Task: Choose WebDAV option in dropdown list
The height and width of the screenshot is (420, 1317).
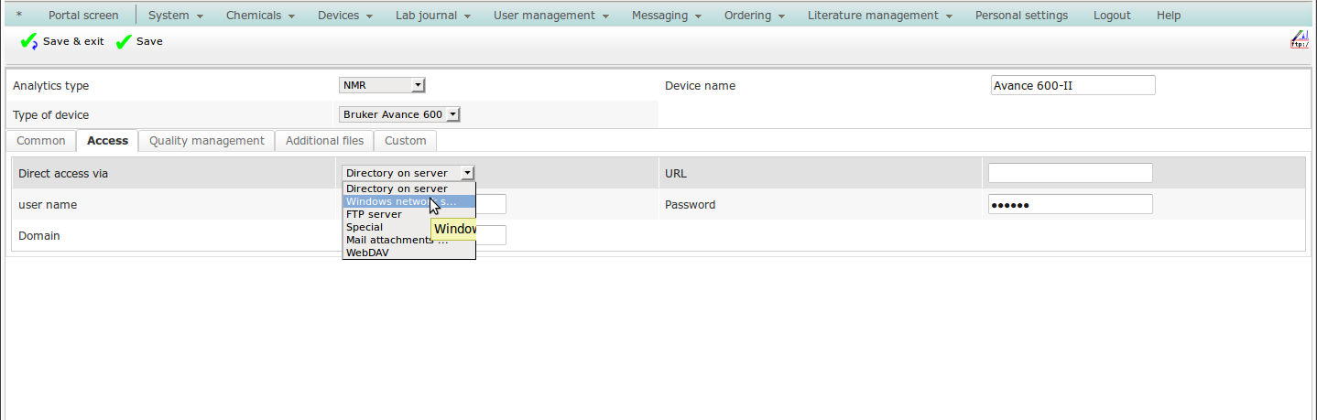Action: pos(367,253)
